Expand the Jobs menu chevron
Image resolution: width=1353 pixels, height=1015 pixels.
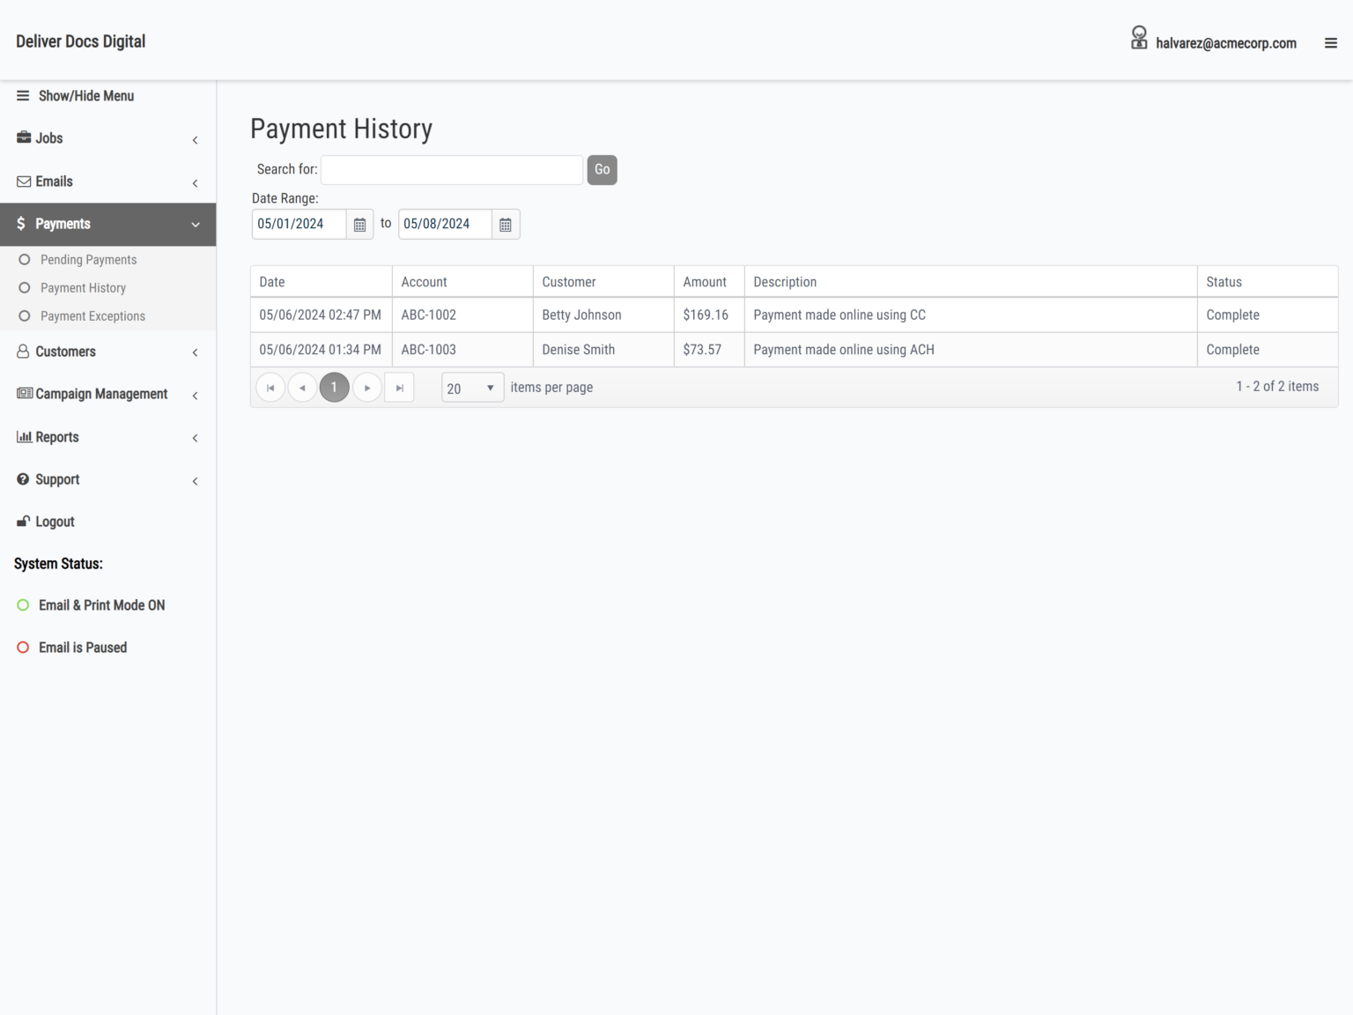pyautogui.click(x=195, y=140)
